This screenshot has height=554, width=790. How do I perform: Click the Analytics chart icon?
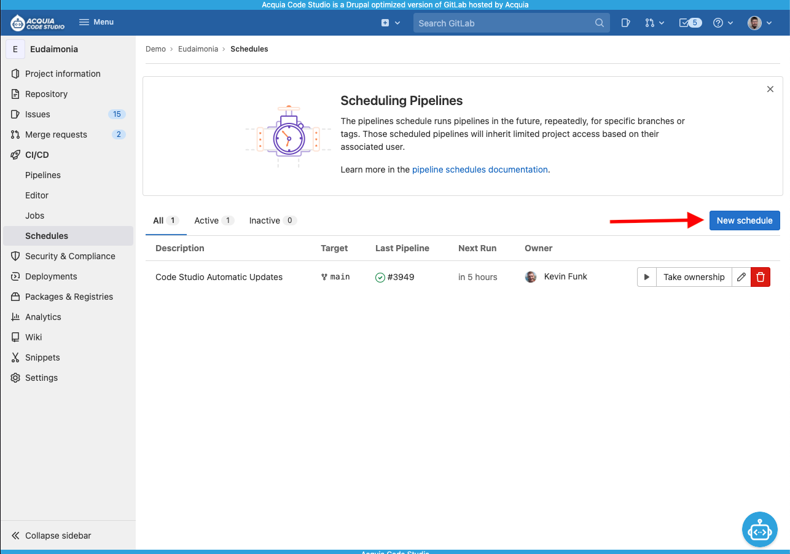[15, 317]
